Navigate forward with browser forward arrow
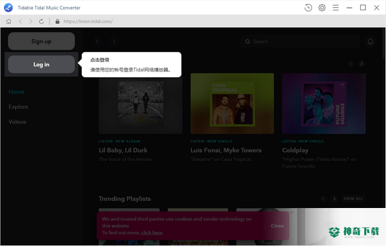 pos(30,21)
